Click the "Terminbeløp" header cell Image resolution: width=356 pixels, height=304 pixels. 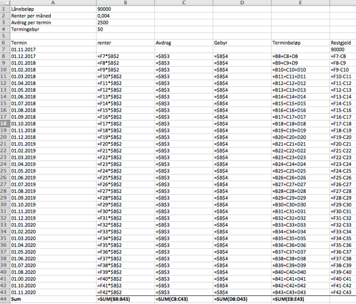coord(300,43)
